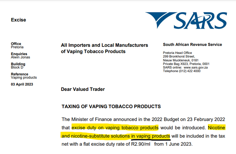
Task: Click the SARS logo
Action: point(186,20)
